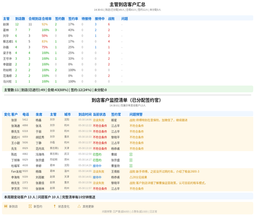Select the red 75% compliance rate value
The height and width of the screenshot is (223, 255).
tap(45, 47)
